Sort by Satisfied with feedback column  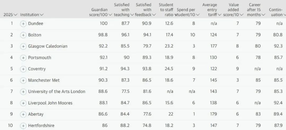coord(145,10)
